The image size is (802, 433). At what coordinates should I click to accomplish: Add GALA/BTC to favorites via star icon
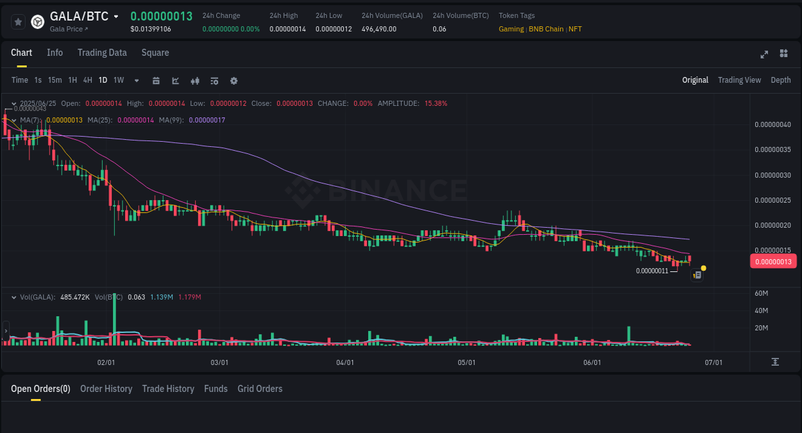17,21
